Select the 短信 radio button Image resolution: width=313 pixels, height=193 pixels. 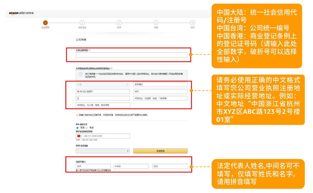click(x=77, y=128)
